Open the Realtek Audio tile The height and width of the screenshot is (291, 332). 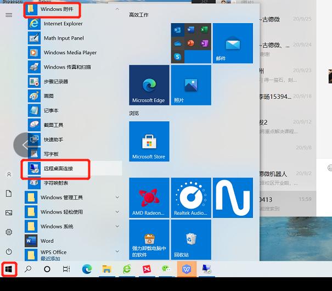point(191,198)
